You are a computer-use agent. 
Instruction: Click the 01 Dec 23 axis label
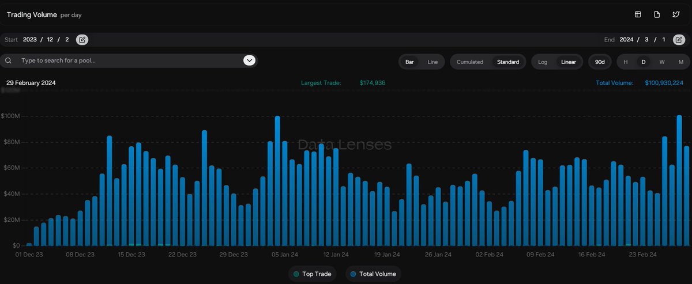(x=29, y=254)
